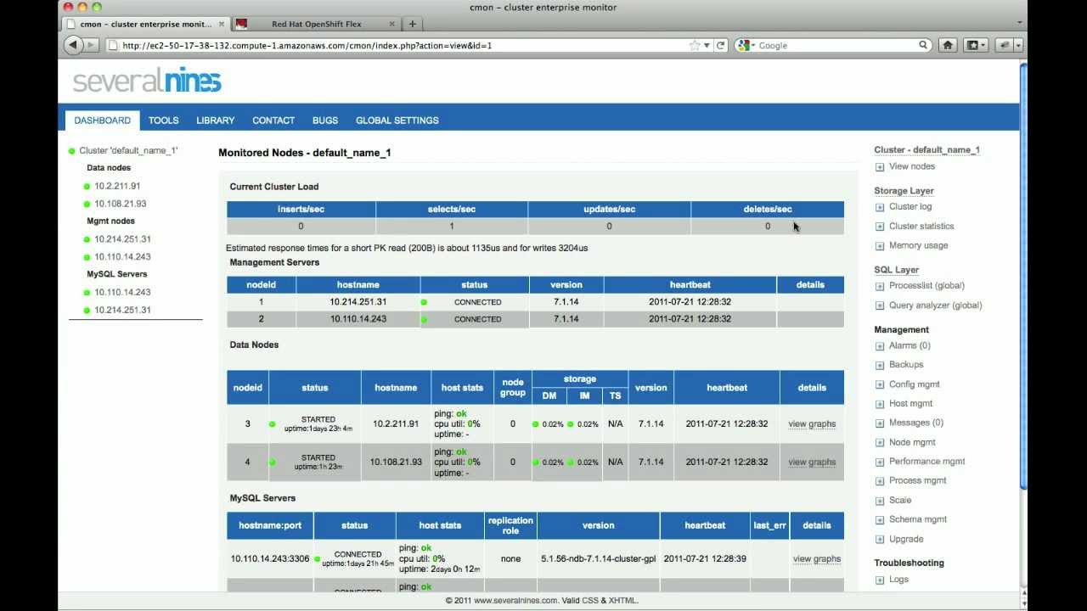Click the plus icon beside Query analyzer
The height and width of the screenshot is (611, 1087).
[880, 305]
